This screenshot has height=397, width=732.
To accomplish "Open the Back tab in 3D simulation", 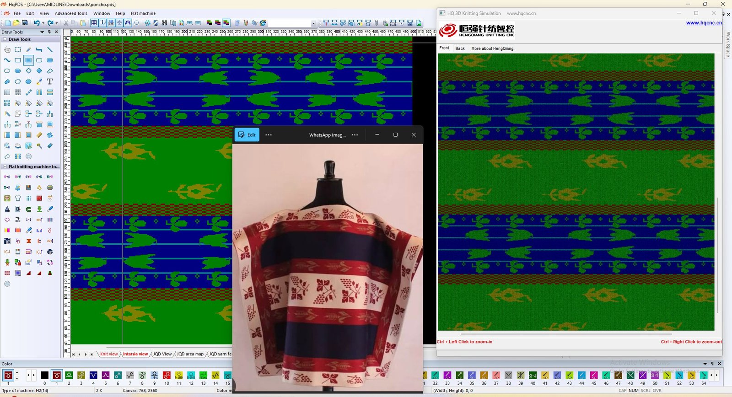I will [x=460, y=48].
